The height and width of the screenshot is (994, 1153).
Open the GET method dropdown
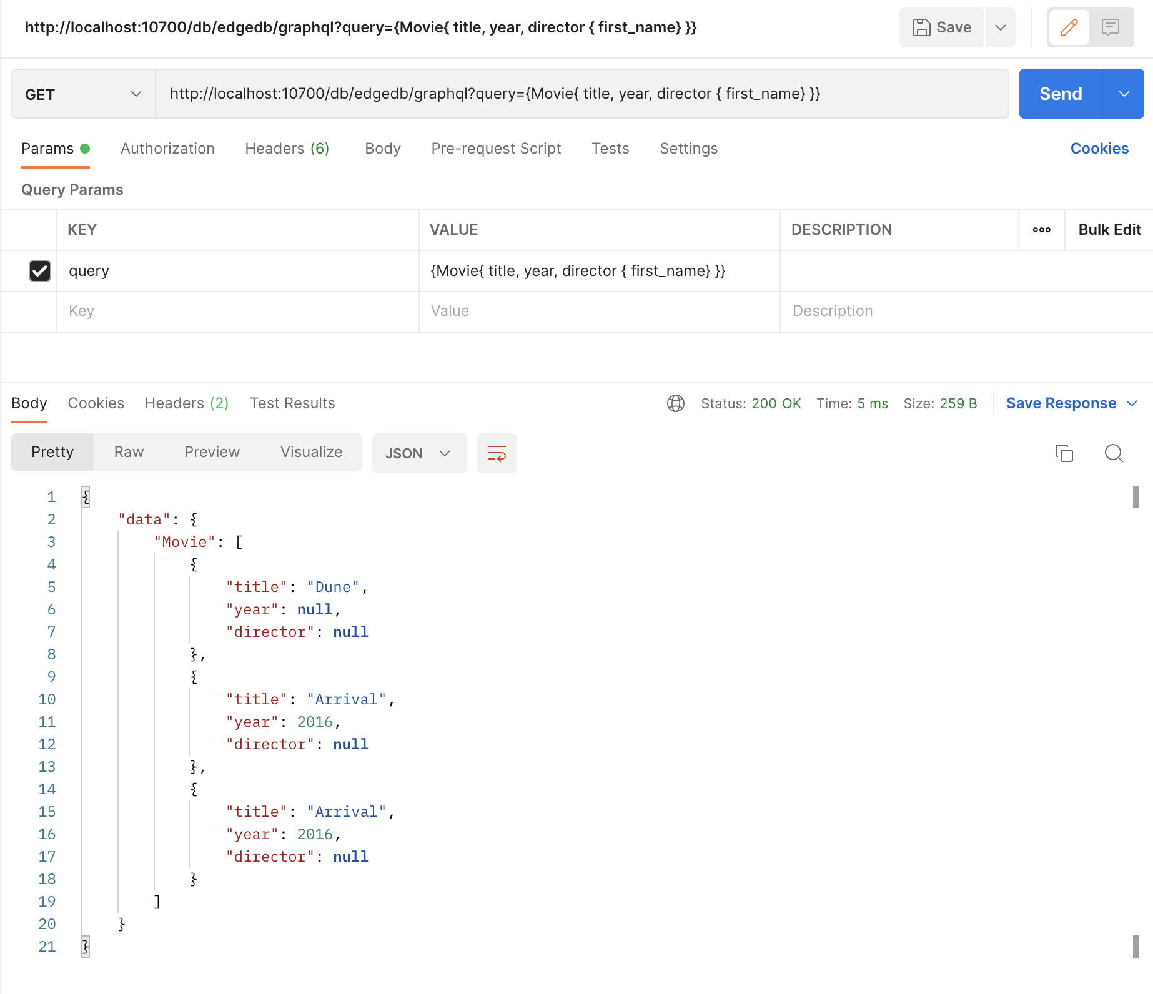point(84,94)
